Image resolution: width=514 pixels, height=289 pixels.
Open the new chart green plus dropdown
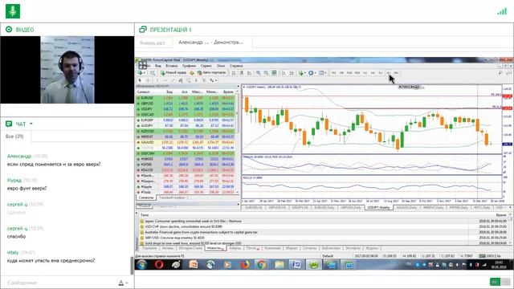(x=141, y=73)
